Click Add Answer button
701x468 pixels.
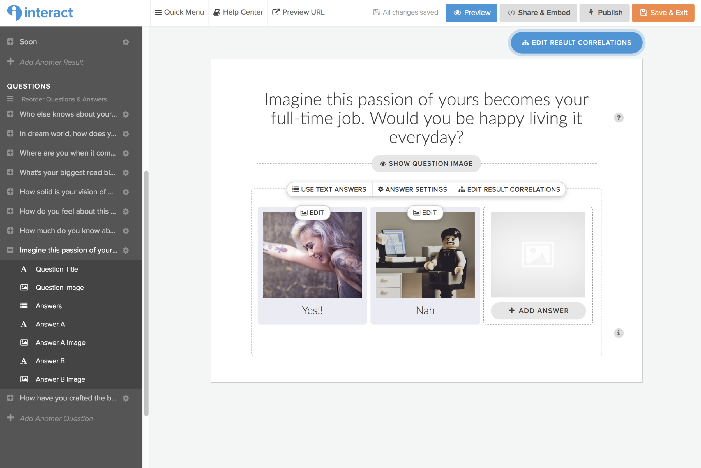click(538, 311)
